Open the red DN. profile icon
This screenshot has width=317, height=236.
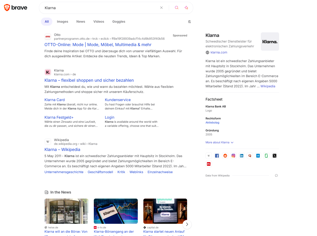[209, 164]
